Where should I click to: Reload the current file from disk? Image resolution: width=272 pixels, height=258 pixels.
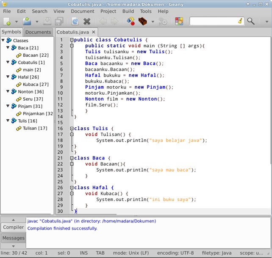coord(75,21)
